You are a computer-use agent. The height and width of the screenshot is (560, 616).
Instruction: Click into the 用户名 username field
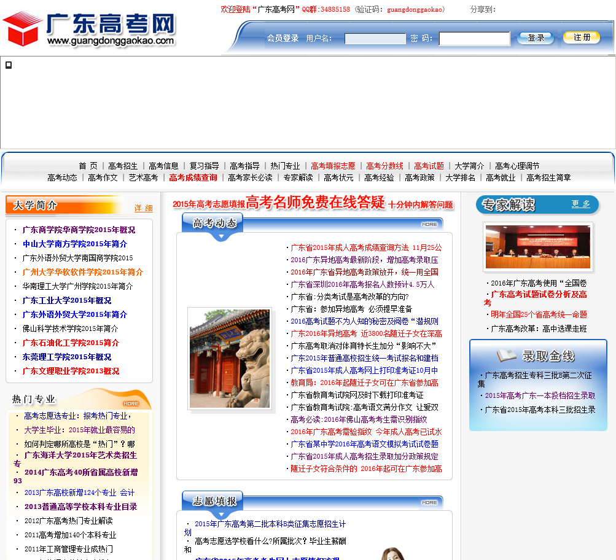(375, 39)
